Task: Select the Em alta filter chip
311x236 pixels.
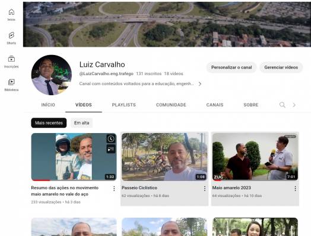Action: (x=81, y=123)
